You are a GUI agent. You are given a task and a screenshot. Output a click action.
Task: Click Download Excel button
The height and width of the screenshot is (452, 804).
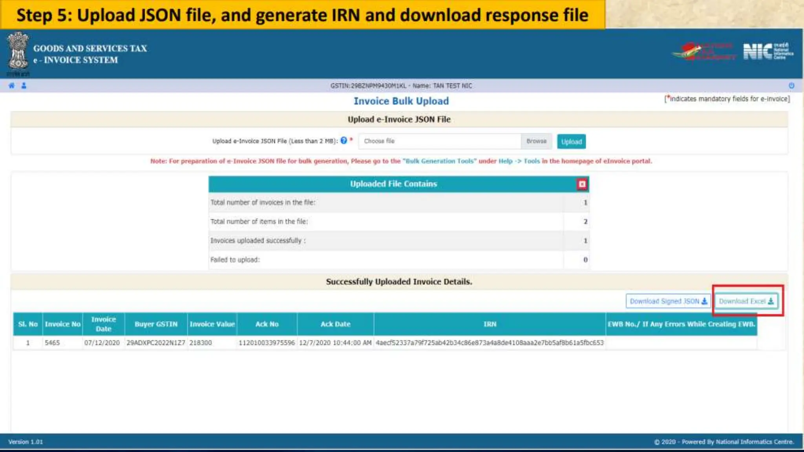pos(746,301)
